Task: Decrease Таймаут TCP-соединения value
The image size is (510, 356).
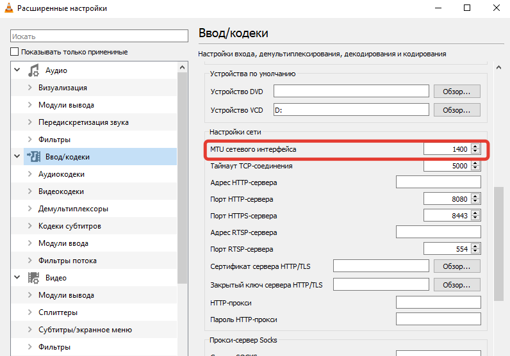Action: (x=475, y=169)
